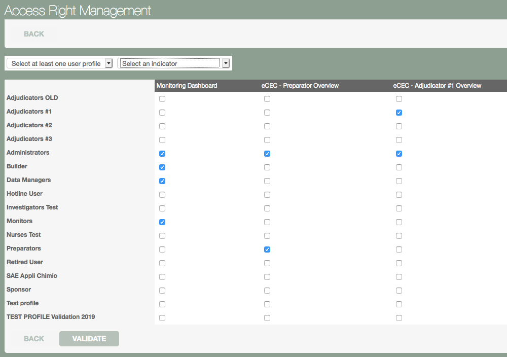Viewport: 507px width, 357px height.
Task: Uncheck Preparators eCEC Preparator Overview checkbox
Action: (x=267, y=249)
